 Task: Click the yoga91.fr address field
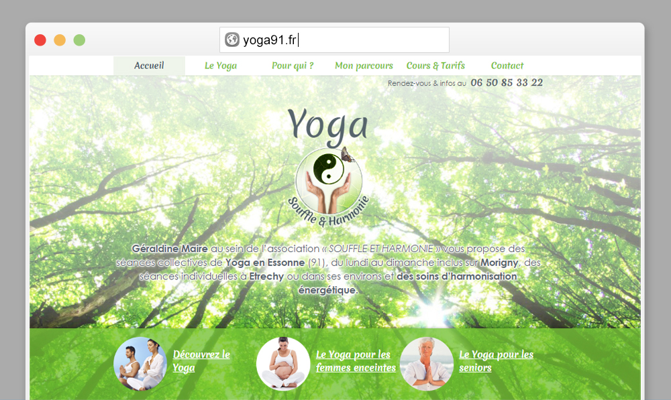coord(334,40)
